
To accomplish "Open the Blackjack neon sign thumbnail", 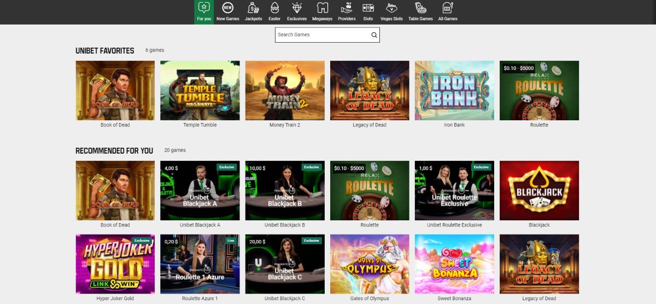I will tap(539, 190).
